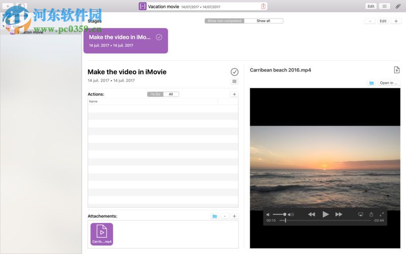
Task: Rewind the video
Action: click(312, 214)
